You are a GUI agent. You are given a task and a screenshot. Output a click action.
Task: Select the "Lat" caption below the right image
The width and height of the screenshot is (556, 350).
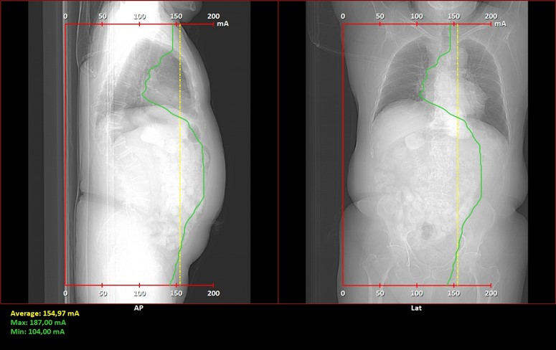click(x=416, y=308)
